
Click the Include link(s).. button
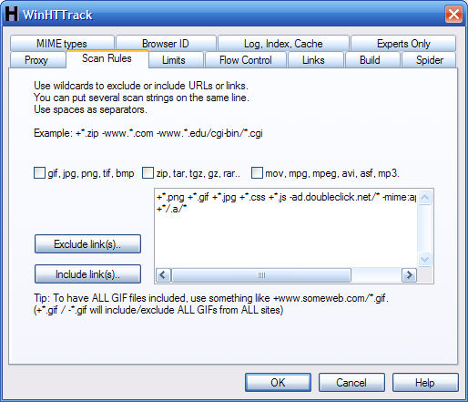point(87,274)
